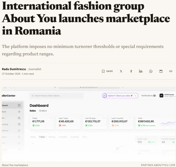
Task: Share the article via WhatsApp
Action: click(x=151, y=71)
